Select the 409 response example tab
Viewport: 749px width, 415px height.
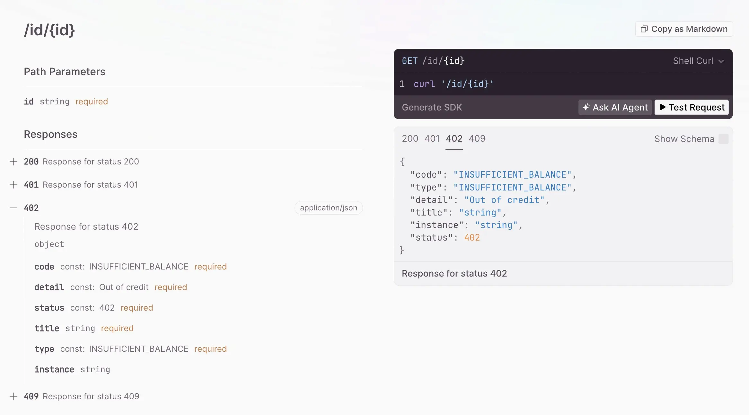click(477, 138)
